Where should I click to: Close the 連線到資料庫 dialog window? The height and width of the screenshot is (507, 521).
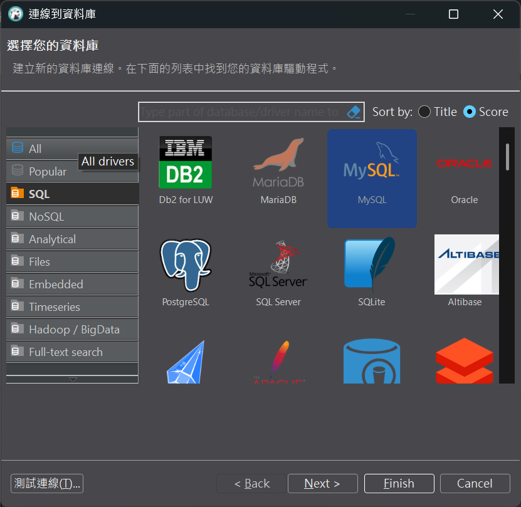click(498, 14)
